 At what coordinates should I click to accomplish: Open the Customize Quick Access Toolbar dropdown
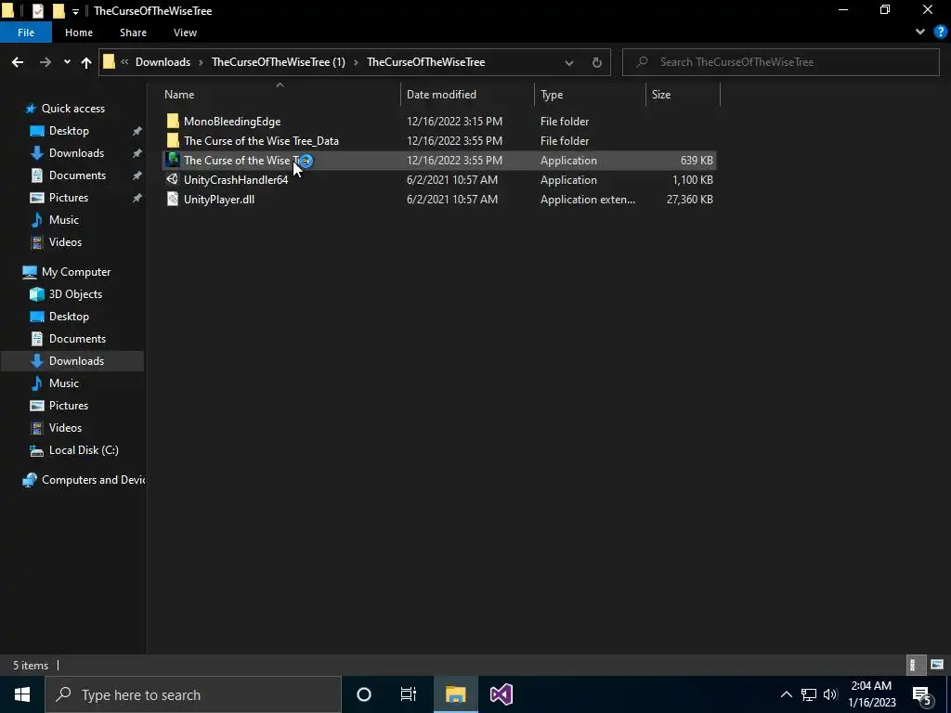click(x=75, y=11)
